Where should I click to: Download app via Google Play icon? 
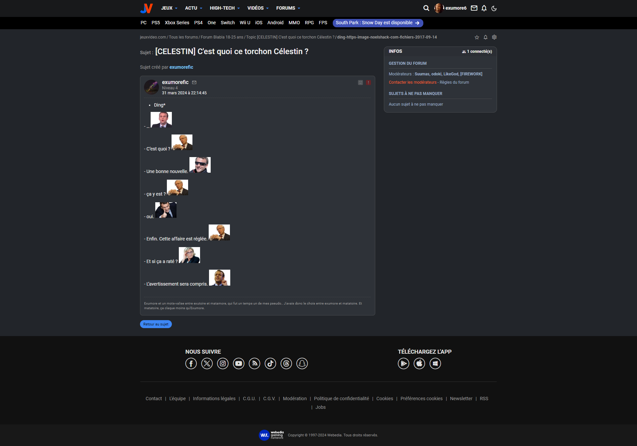(403, 364)
